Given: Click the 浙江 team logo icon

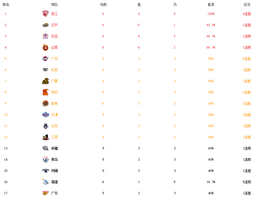Looking at the screenshot, I should (45, 14).
